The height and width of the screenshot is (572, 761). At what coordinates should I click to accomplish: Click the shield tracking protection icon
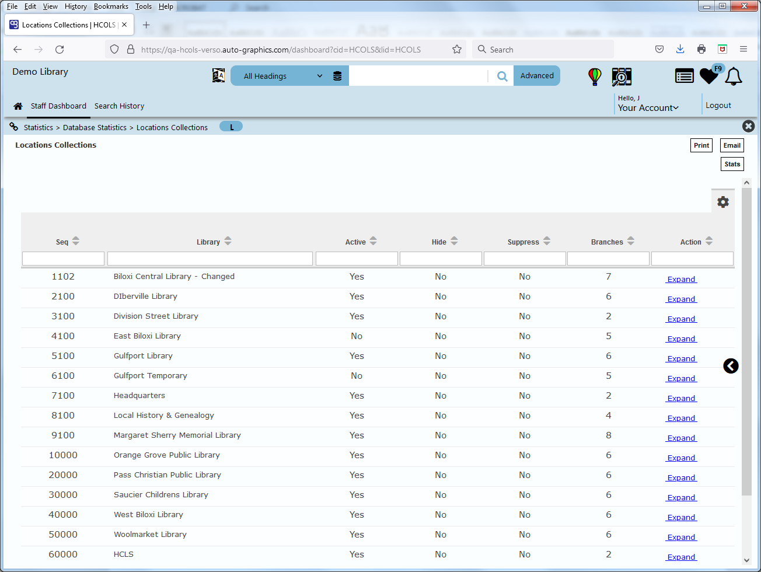[114, 50]
